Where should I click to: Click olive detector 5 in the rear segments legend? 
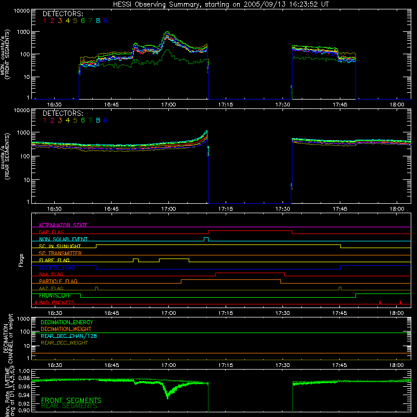tap(75, 120)
